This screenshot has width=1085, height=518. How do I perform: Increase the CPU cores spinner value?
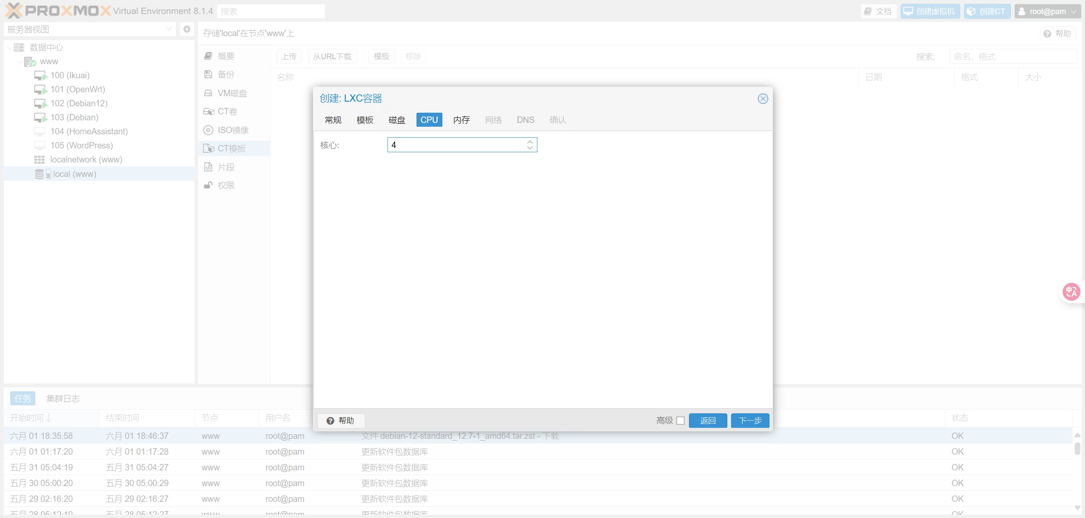[530, 142]
